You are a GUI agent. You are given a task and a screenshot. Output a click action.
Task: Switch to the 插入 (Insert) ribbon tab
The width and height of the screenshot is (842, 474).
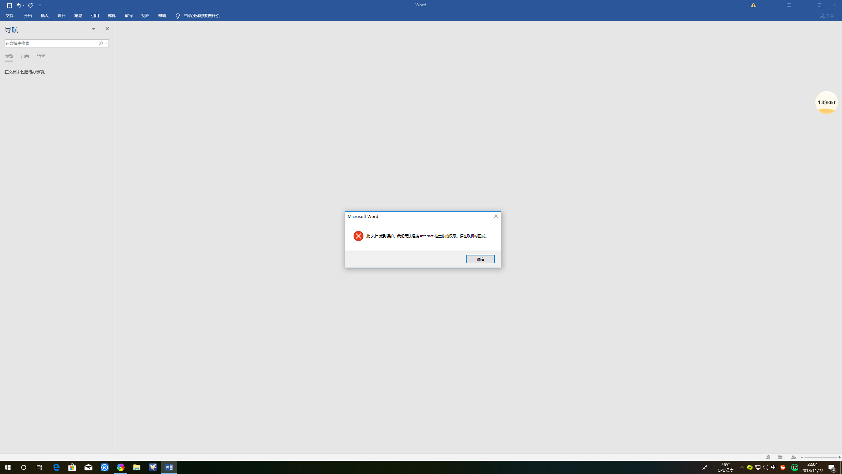pos(44,16)
